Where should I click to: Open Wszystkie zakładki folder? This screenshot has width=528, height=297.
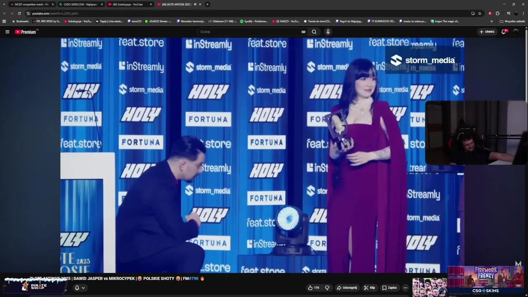512,21
